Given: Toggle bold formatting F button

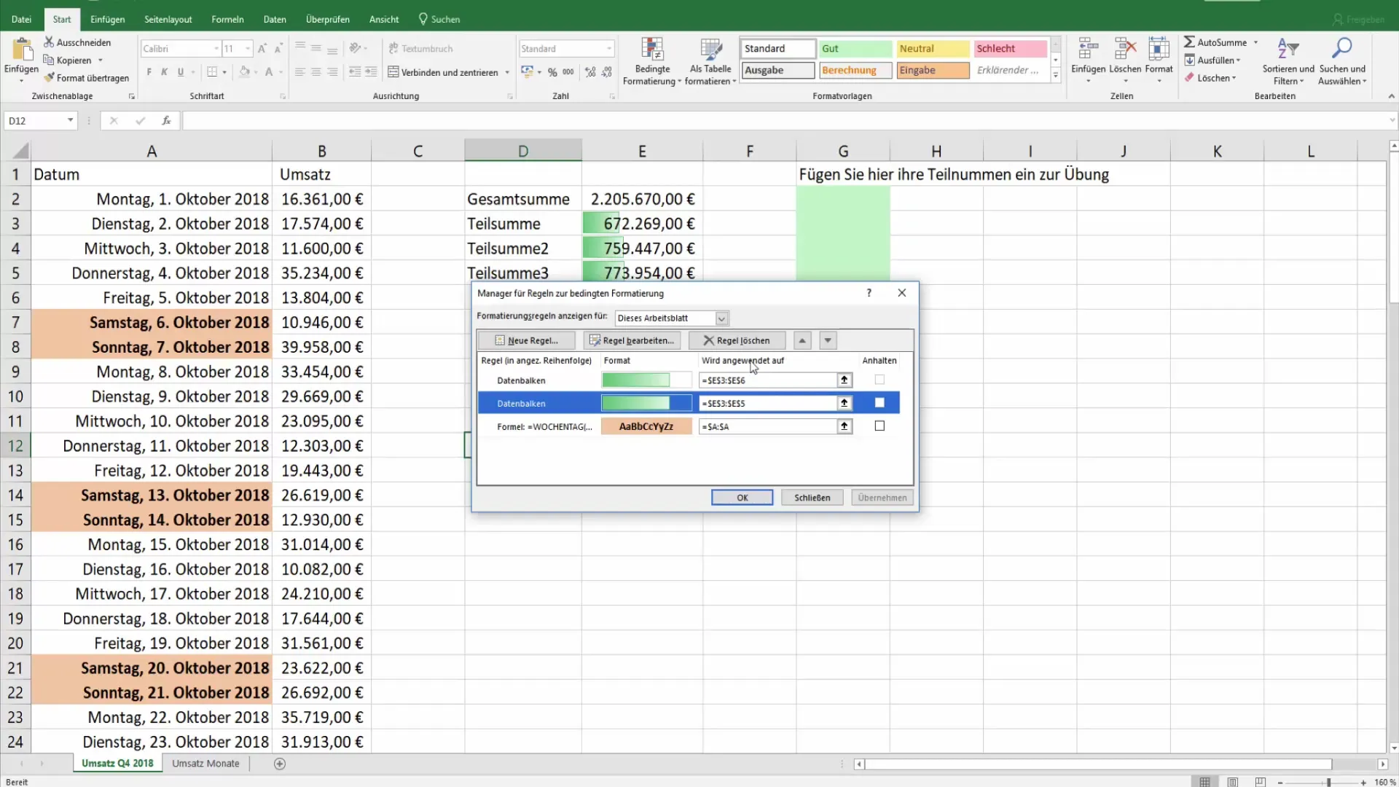Looking at the screenshot, I should point(149,72).
